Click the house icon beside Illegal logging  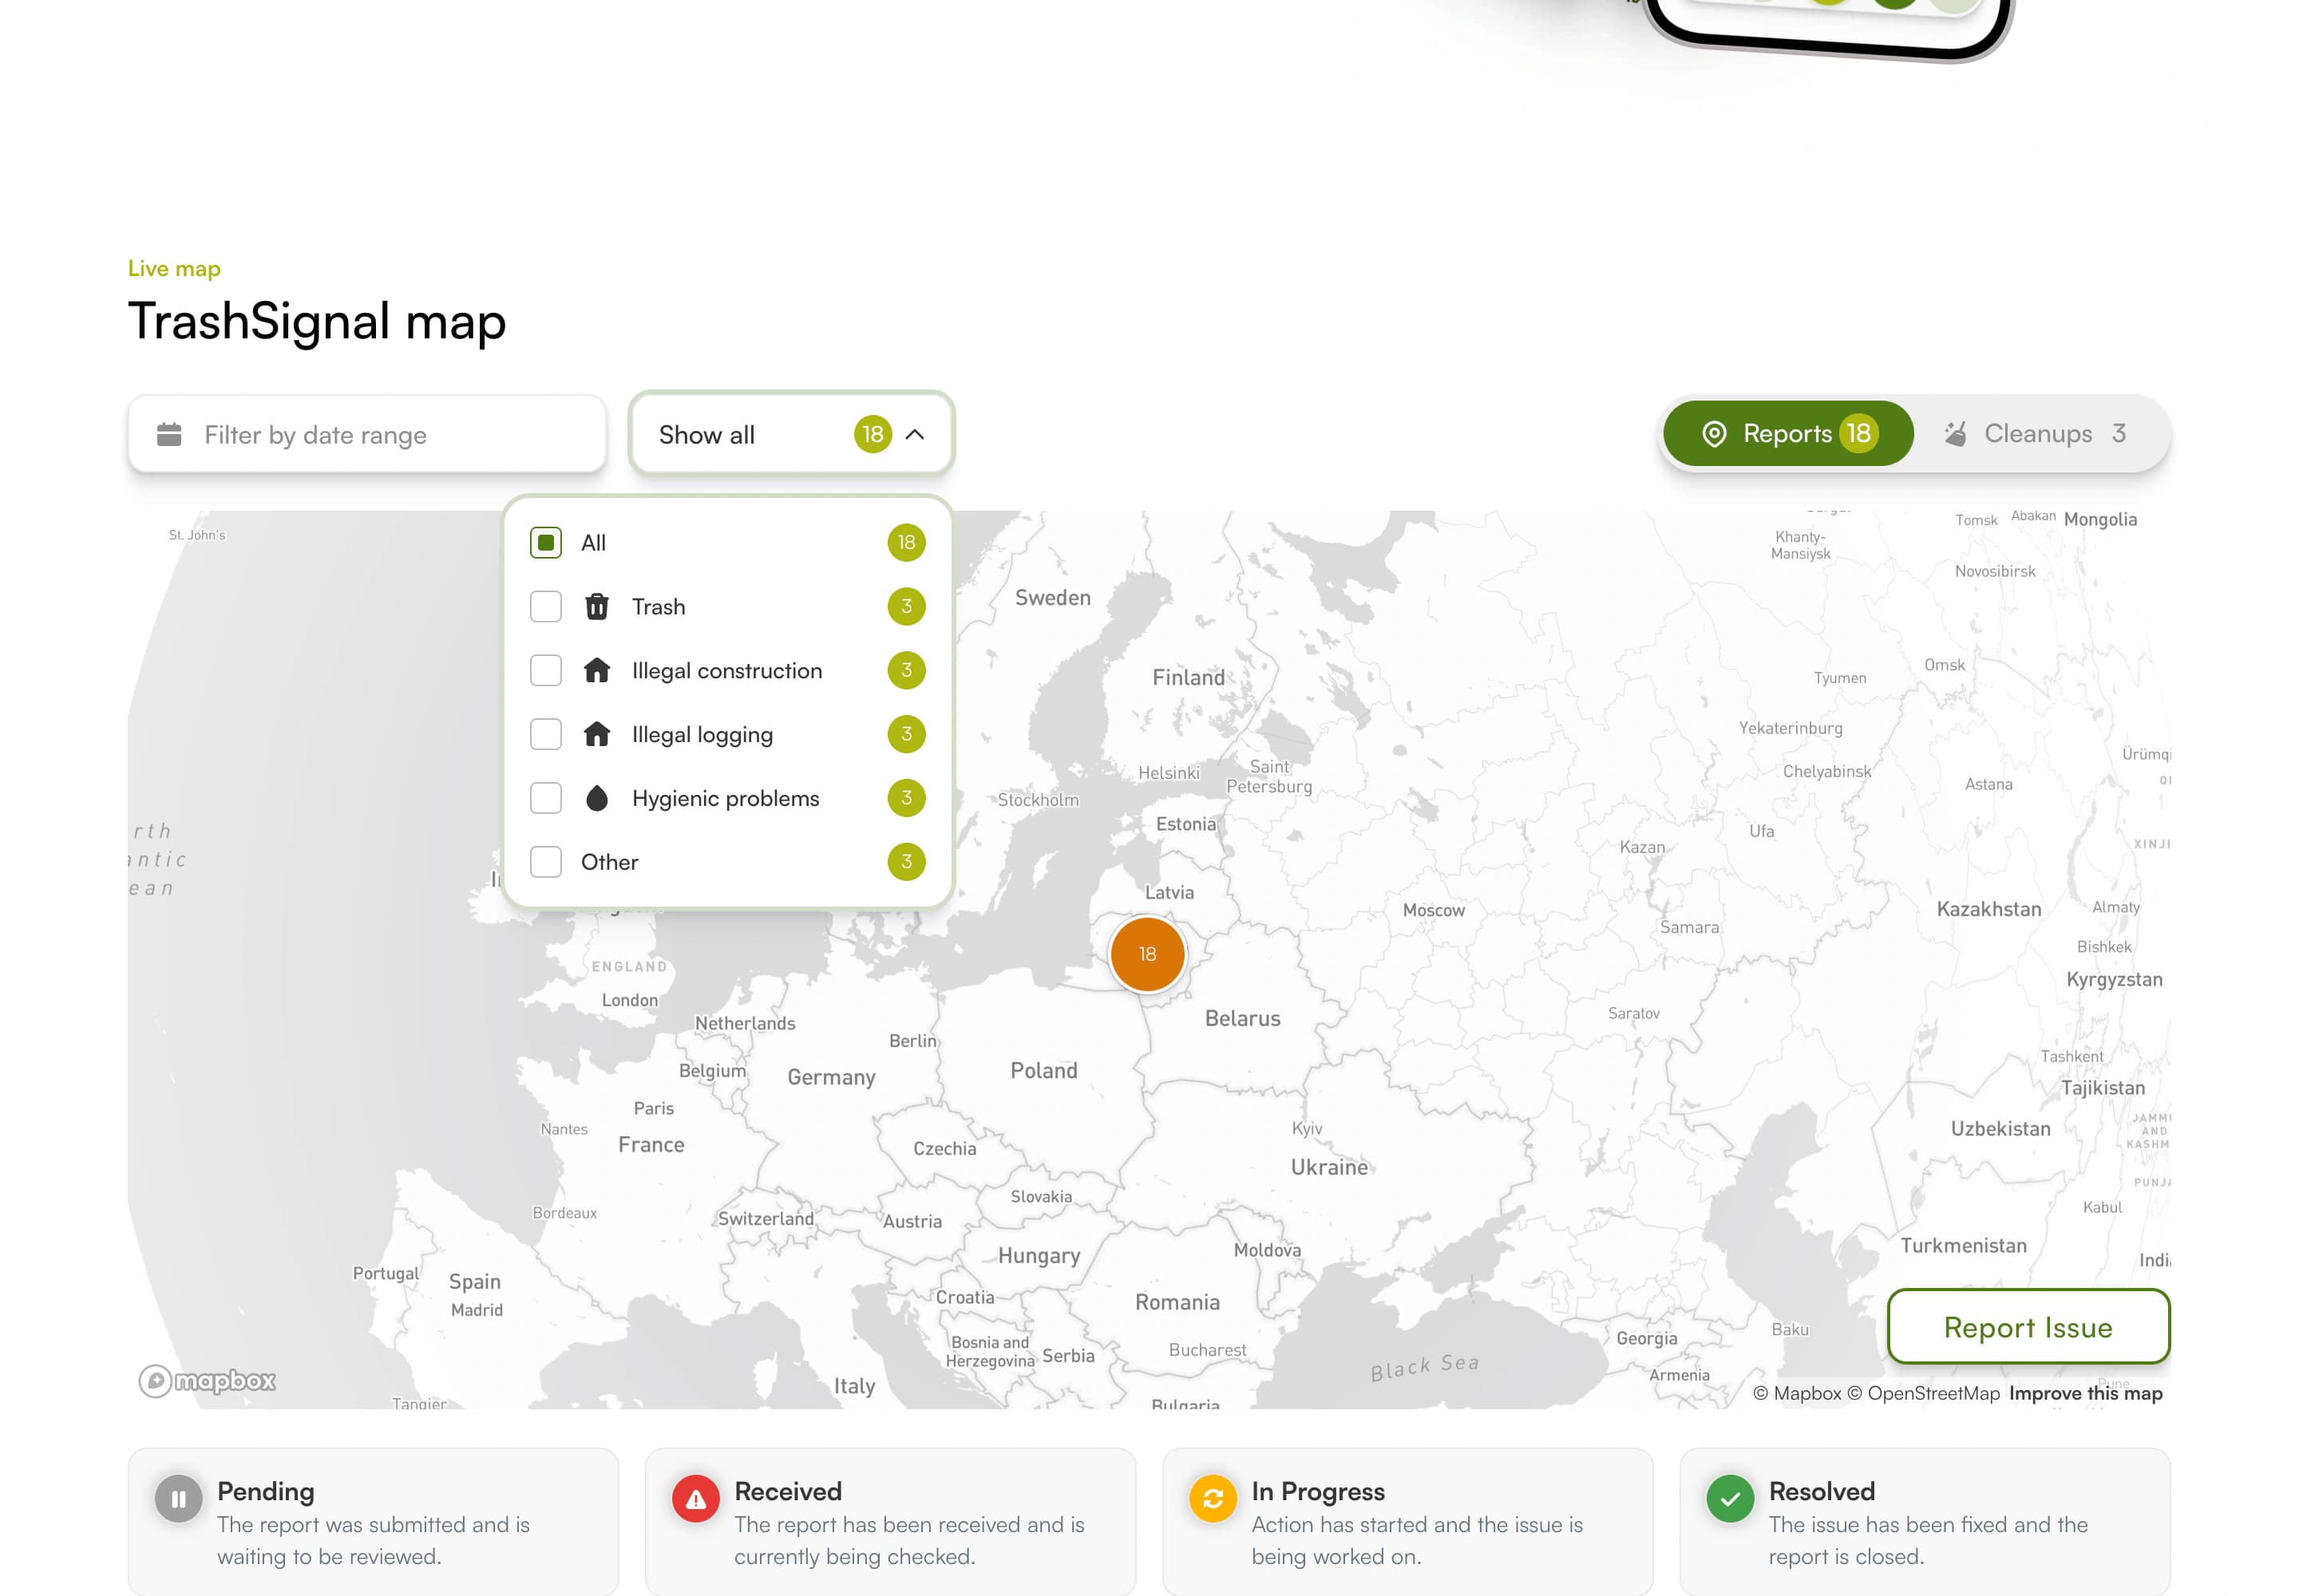[x=596, y=734]
